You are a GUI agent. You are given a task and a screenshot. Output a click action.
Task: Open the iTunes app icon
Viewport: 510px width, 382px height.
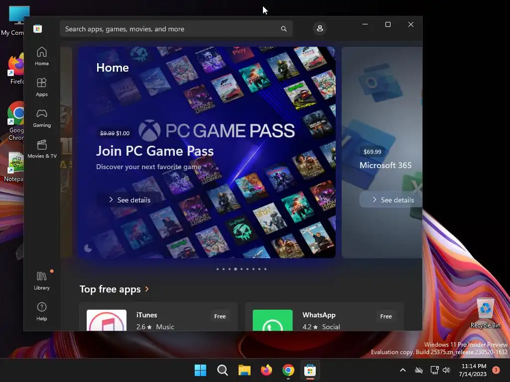(x=107, y=320)
